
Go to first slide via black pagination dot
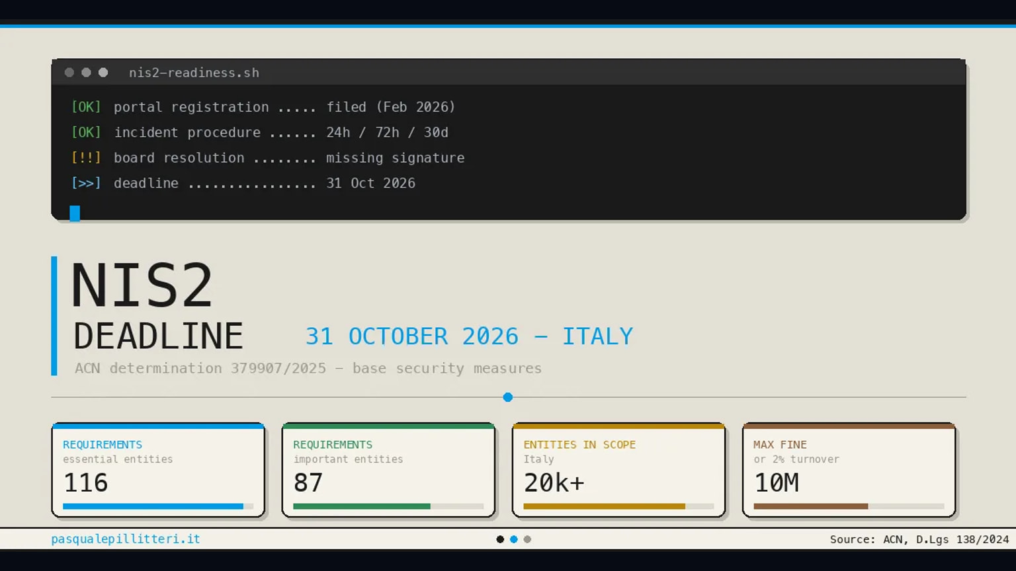point(500,539)
